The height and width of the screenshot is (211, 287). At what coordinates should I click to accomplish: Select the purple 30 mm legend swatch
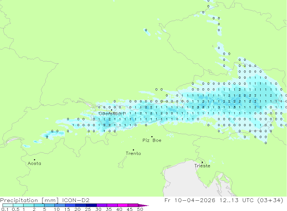(102, 205)
